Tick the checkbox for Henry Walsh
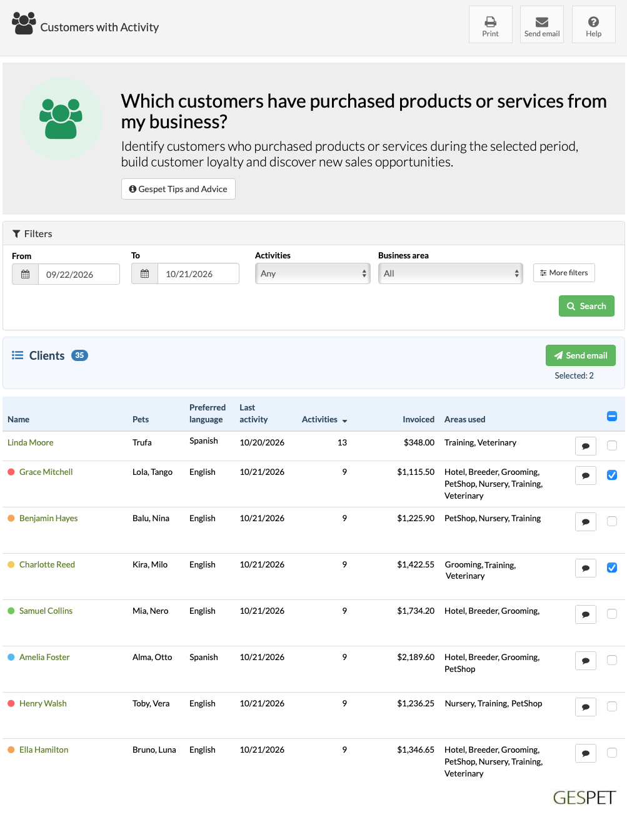 [612, 706]
